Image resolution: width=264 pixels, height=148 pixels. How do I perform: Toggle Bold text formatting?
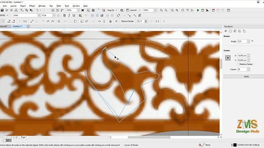pos(64,16)
